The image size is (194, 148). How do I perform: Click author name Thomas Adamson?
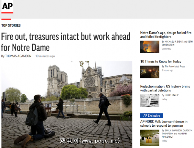(18, 56)
